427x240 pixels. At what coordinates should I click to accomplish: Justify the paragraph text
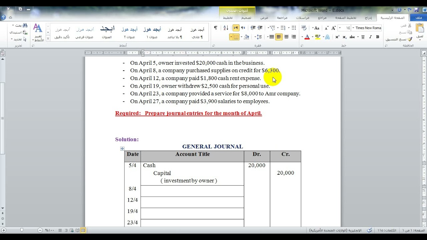(x=272, y=37)
